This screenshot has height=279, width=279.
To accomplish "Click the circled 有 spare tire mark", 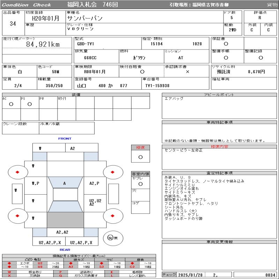I will tap(110, 238).
